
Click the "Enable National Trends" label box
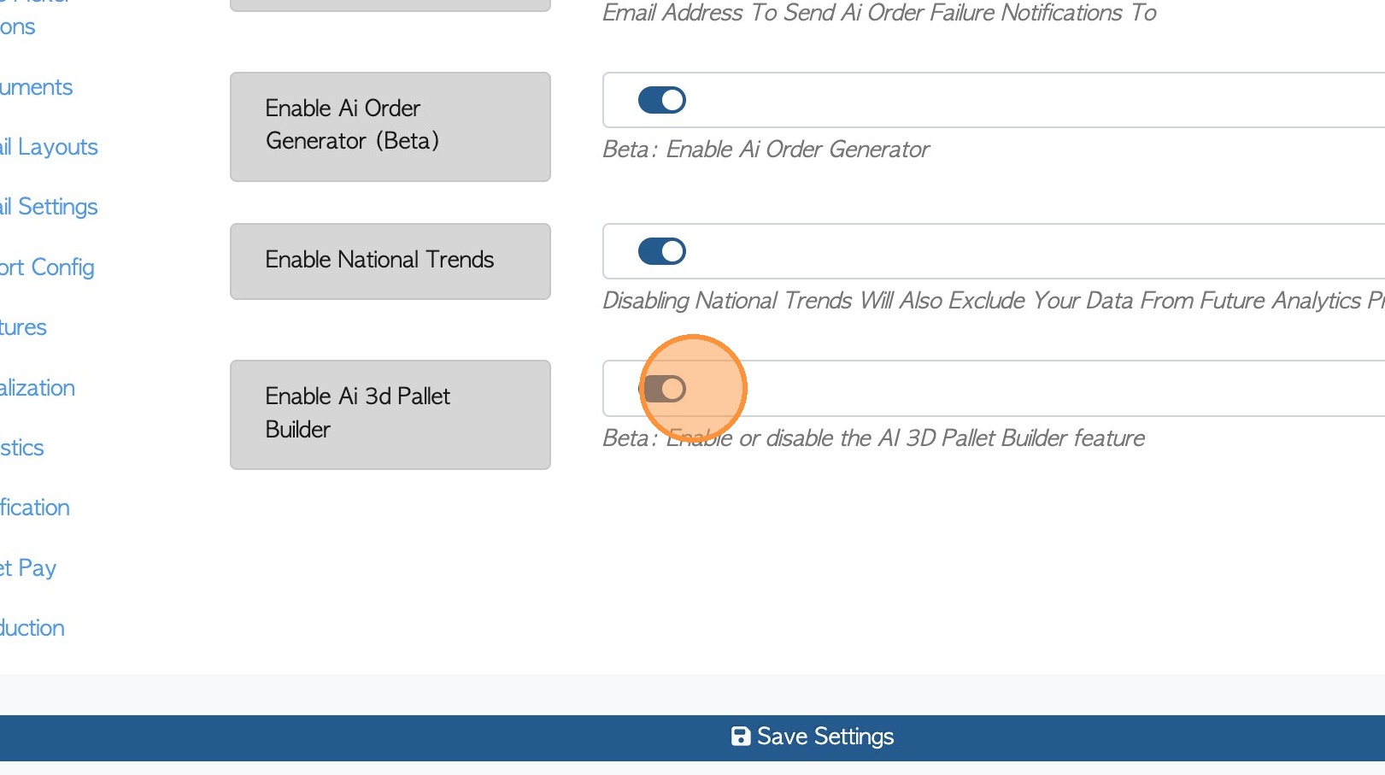[390, 261]
